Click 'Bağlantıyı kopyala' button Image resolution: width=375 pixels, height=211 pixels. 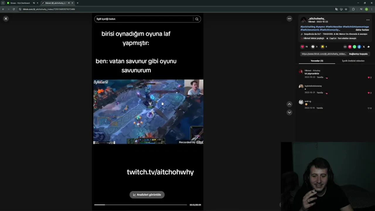[358, 54]
